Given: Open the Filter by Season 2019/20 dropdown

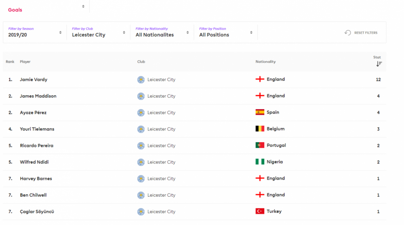Looking at the screenshot, I should [x=35, y=32].
